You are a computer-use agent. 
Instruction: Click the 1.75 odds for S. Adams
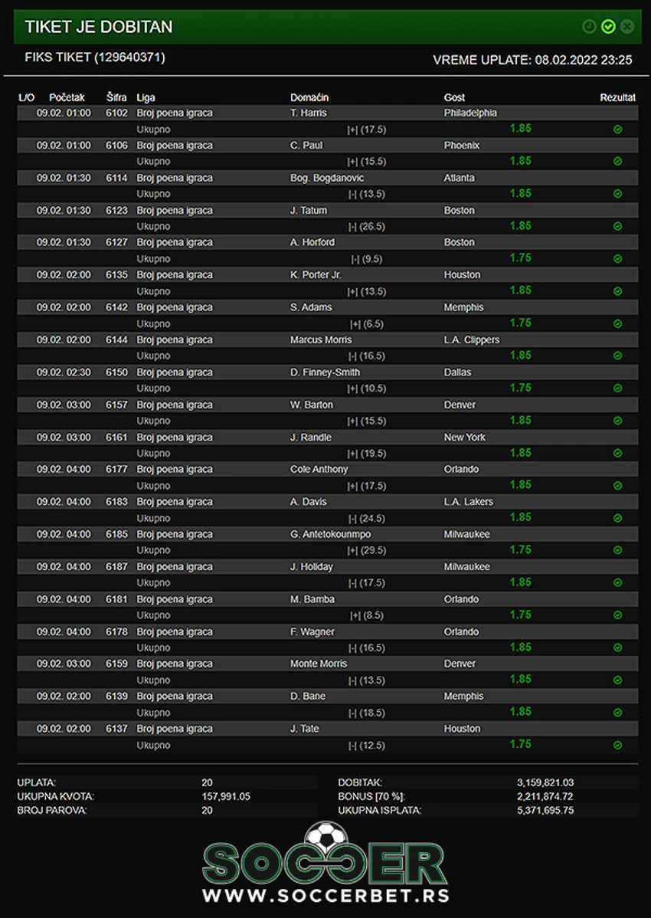pyautogui.click(x=521, y=323)
